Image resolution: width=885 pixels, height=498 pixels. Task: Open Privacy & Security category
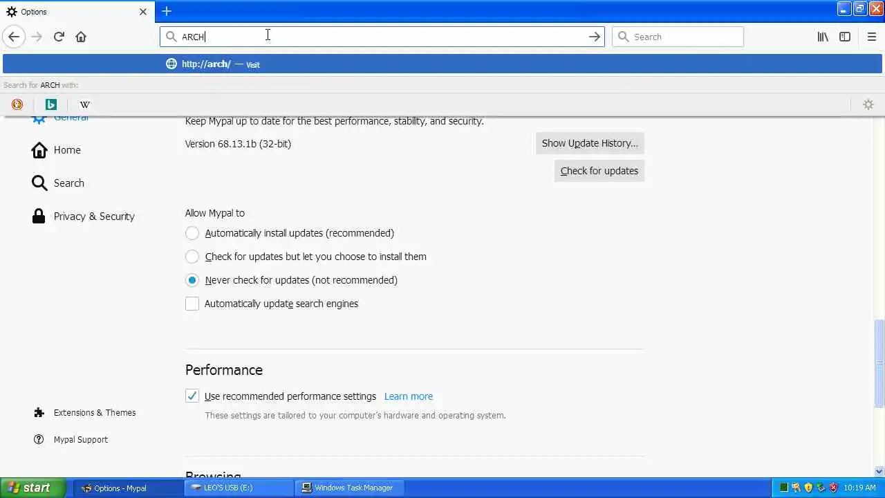[83, 216]
